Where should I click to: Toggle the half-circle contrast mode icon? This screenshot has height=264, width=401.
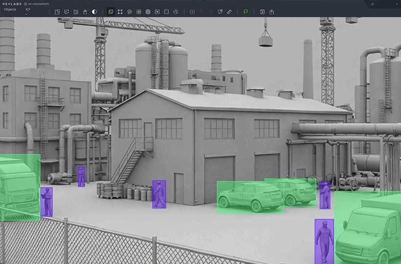[94, 12]
